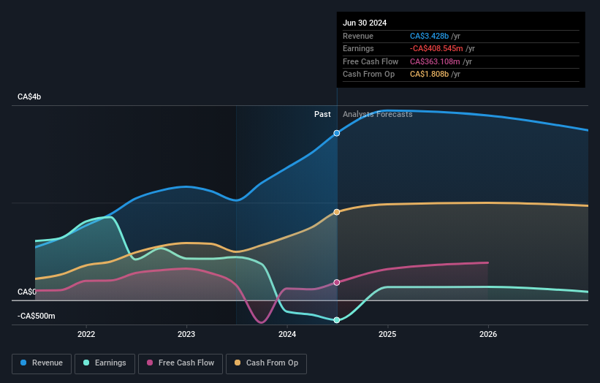Click the orange Cash From Op data point

click(x=337, y=212)
